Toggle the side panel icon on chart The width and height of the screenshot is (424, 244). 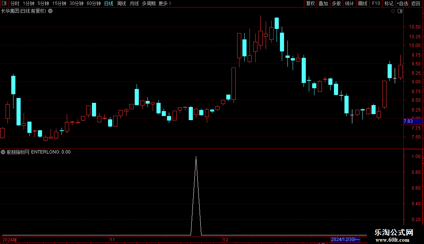tap(400, 11)
